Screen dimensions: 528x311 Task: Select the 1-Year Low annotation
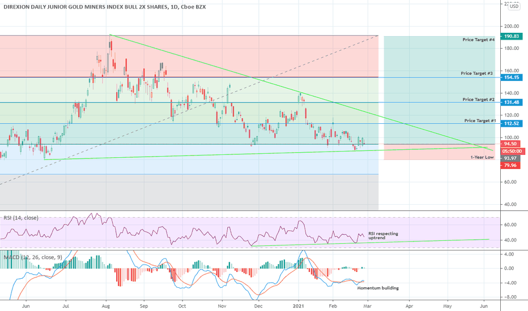[x=482, y=157]
